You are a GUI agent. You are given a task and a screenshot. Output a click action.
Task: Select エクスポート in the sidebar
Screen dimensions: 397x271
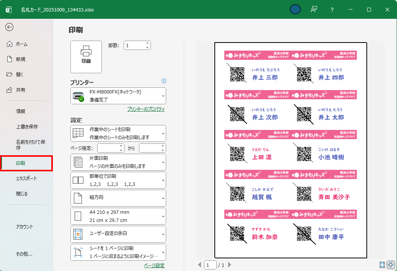click(x=26, y=178)
